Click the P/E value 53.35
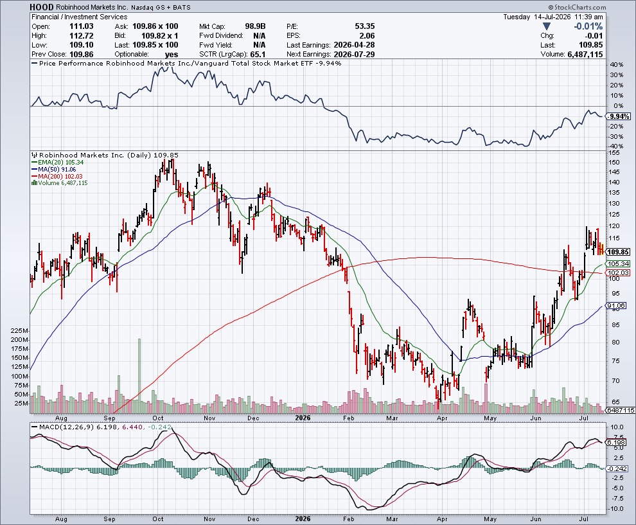The image size is (636, 525). (x=365, y=26)
